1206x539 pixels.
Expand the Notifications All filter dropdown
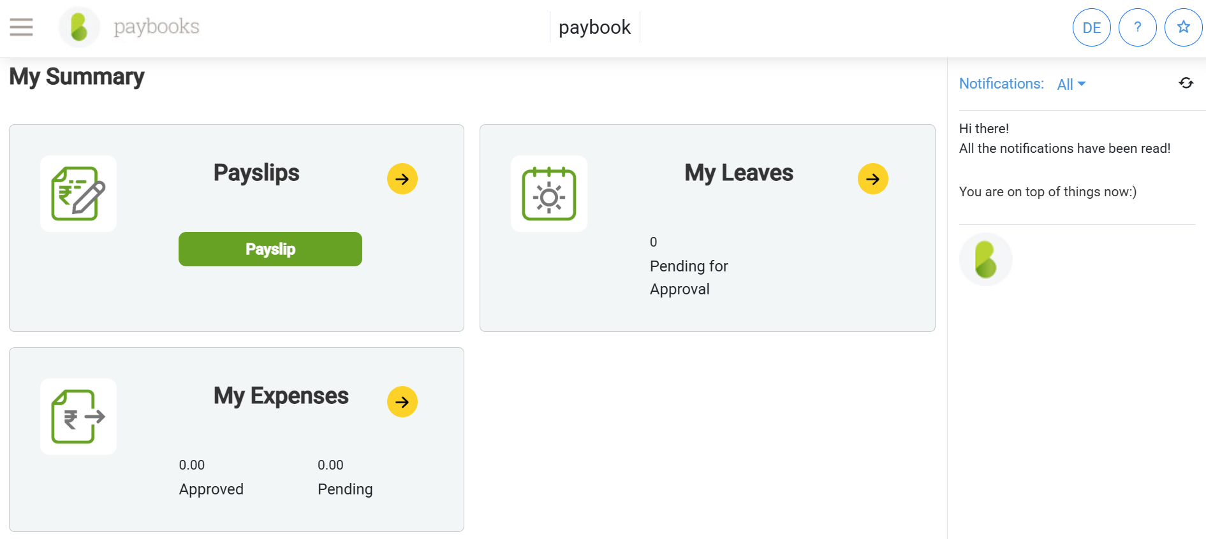[x=1070, y=83]
